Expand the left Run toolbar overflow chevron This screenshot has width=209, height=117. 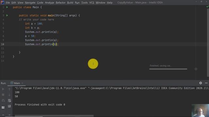tap(3, 115)
